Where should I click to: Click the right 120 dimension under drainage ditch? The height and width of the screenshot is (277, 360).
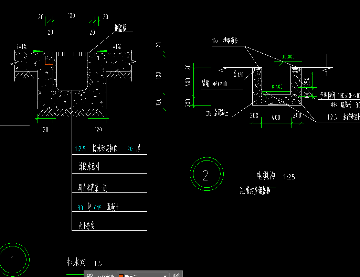[x=98, y=130]
